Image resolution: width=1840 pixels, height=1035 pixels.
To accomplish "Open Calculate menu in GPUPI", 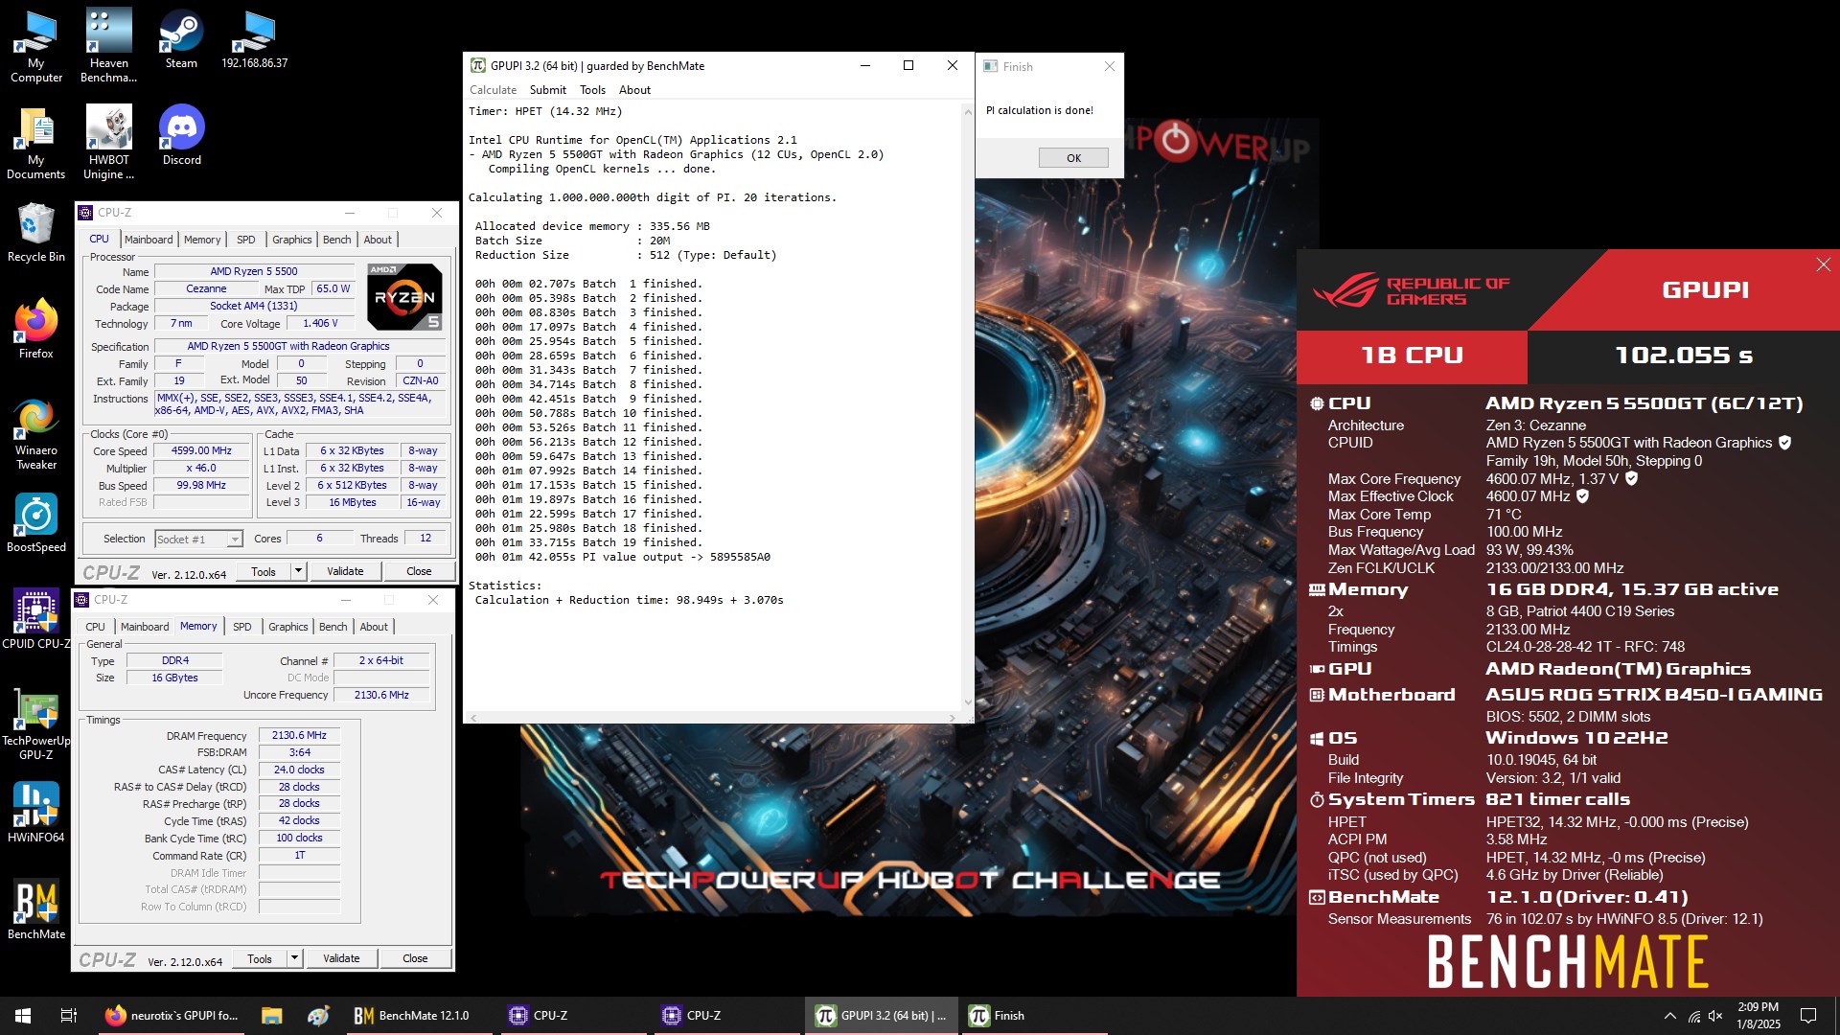I will pos(493,90).
